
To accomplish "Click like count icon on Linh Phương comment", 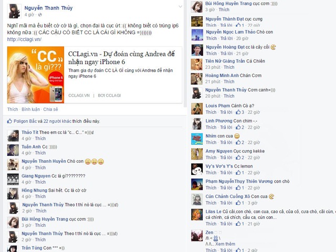I will (238, 127).
